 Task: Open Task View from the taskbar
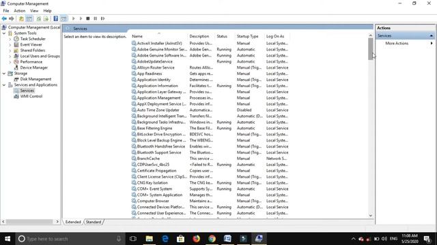(133, 239)
